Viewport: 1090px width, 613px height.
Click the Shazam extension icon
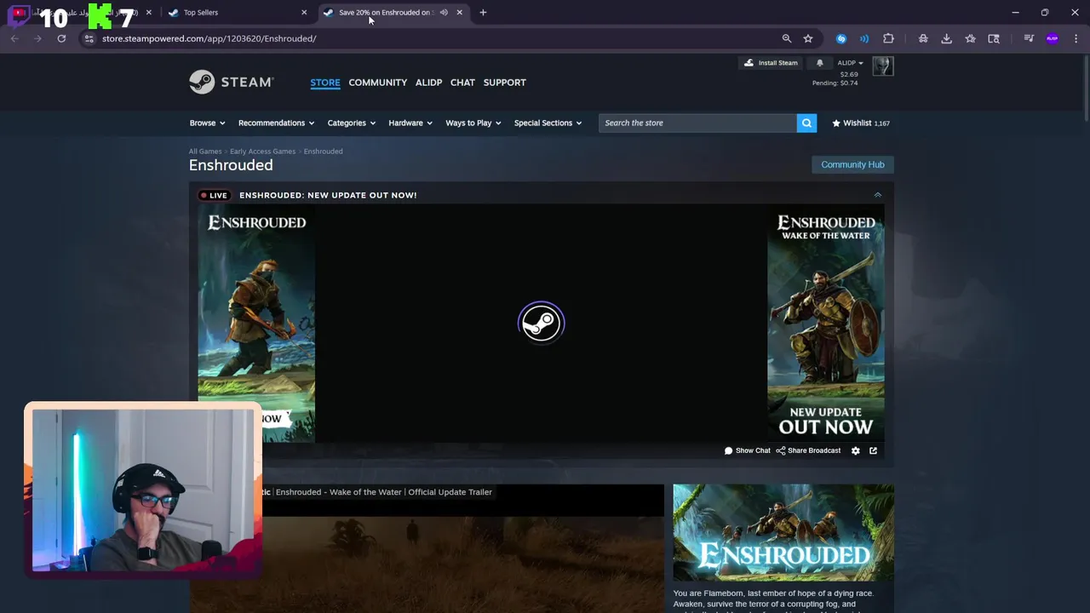click(841, 38)
